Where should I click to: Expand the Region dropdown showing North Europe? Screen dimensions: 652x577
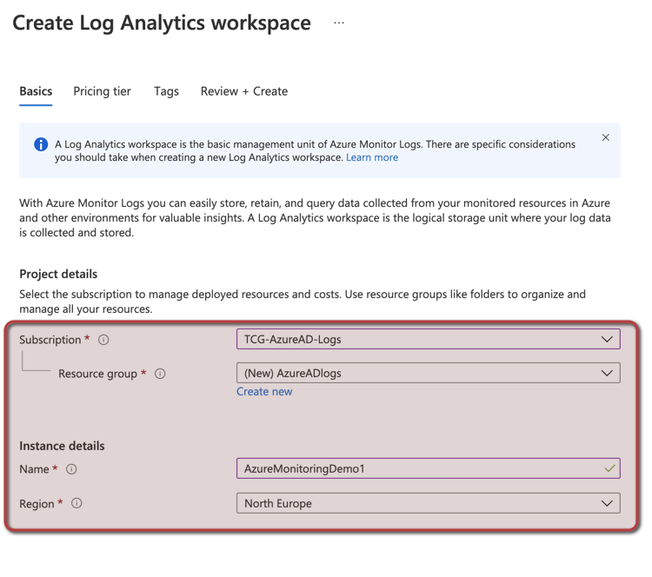428,503
